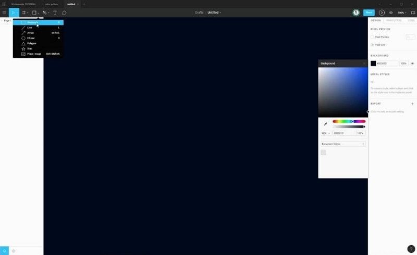Expand the shape tool dropdown arrow
The width and height of the screenshot is (417, 255).
pos(38,12)
